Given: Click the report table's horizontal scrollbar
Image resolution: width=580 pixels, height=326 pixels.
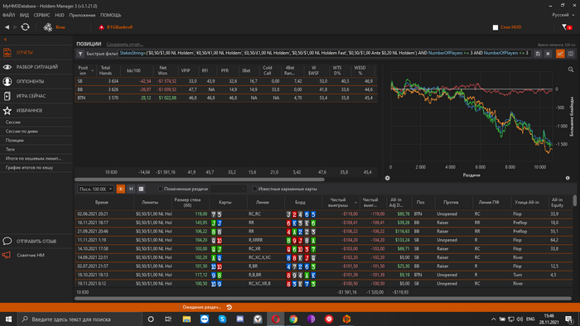Looking at the screenshot, I should point(200,180).
